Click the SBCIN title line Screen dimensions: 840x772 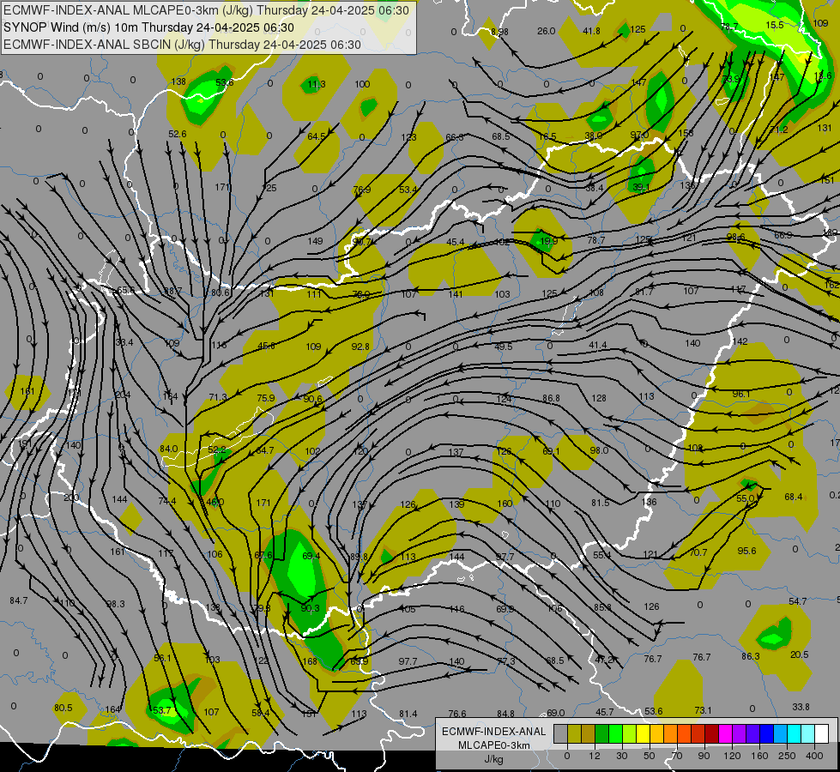[x=182, y=45]
